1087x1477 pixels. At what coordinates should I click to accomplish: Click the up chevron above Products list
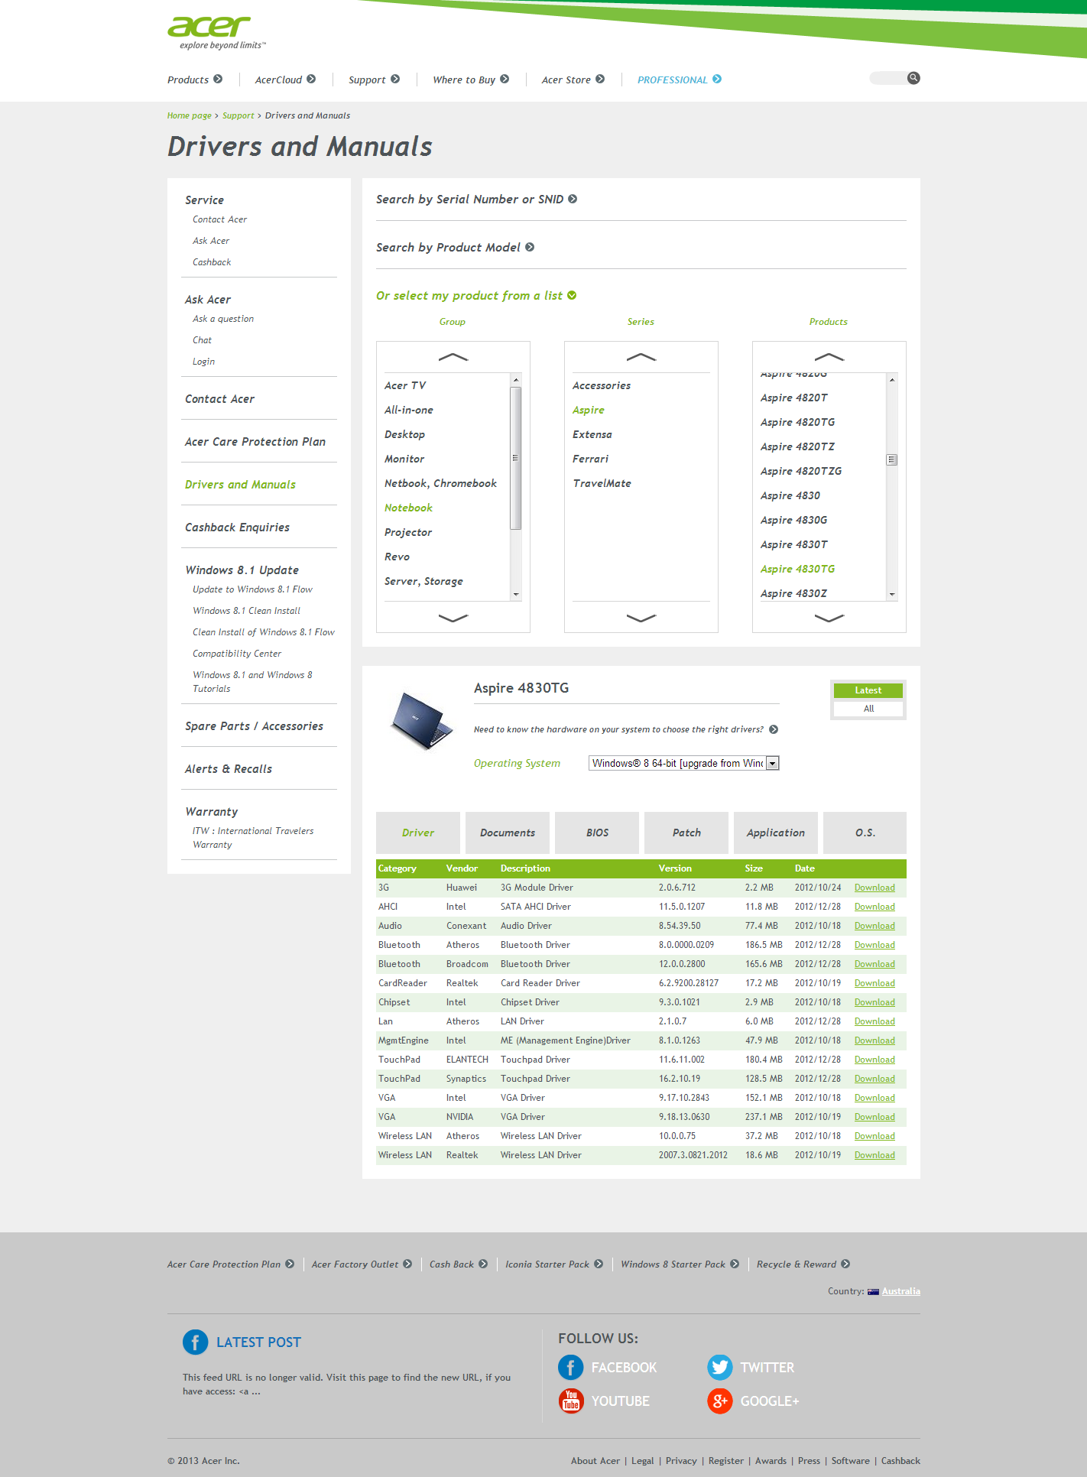(x=829, y=357)
